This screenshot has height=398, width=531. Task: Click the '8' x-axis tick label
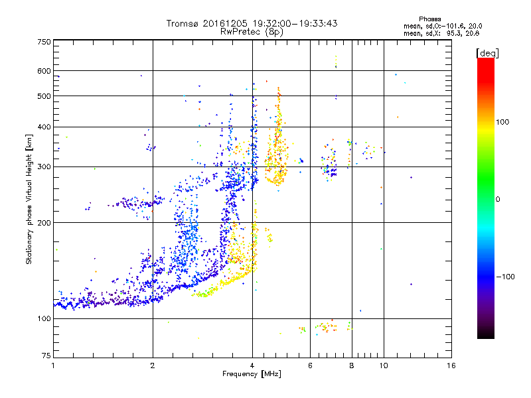click(352, 365)
